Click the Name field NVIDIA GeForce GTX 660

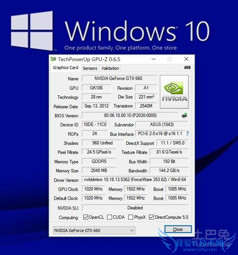click(x=120, y=79)
